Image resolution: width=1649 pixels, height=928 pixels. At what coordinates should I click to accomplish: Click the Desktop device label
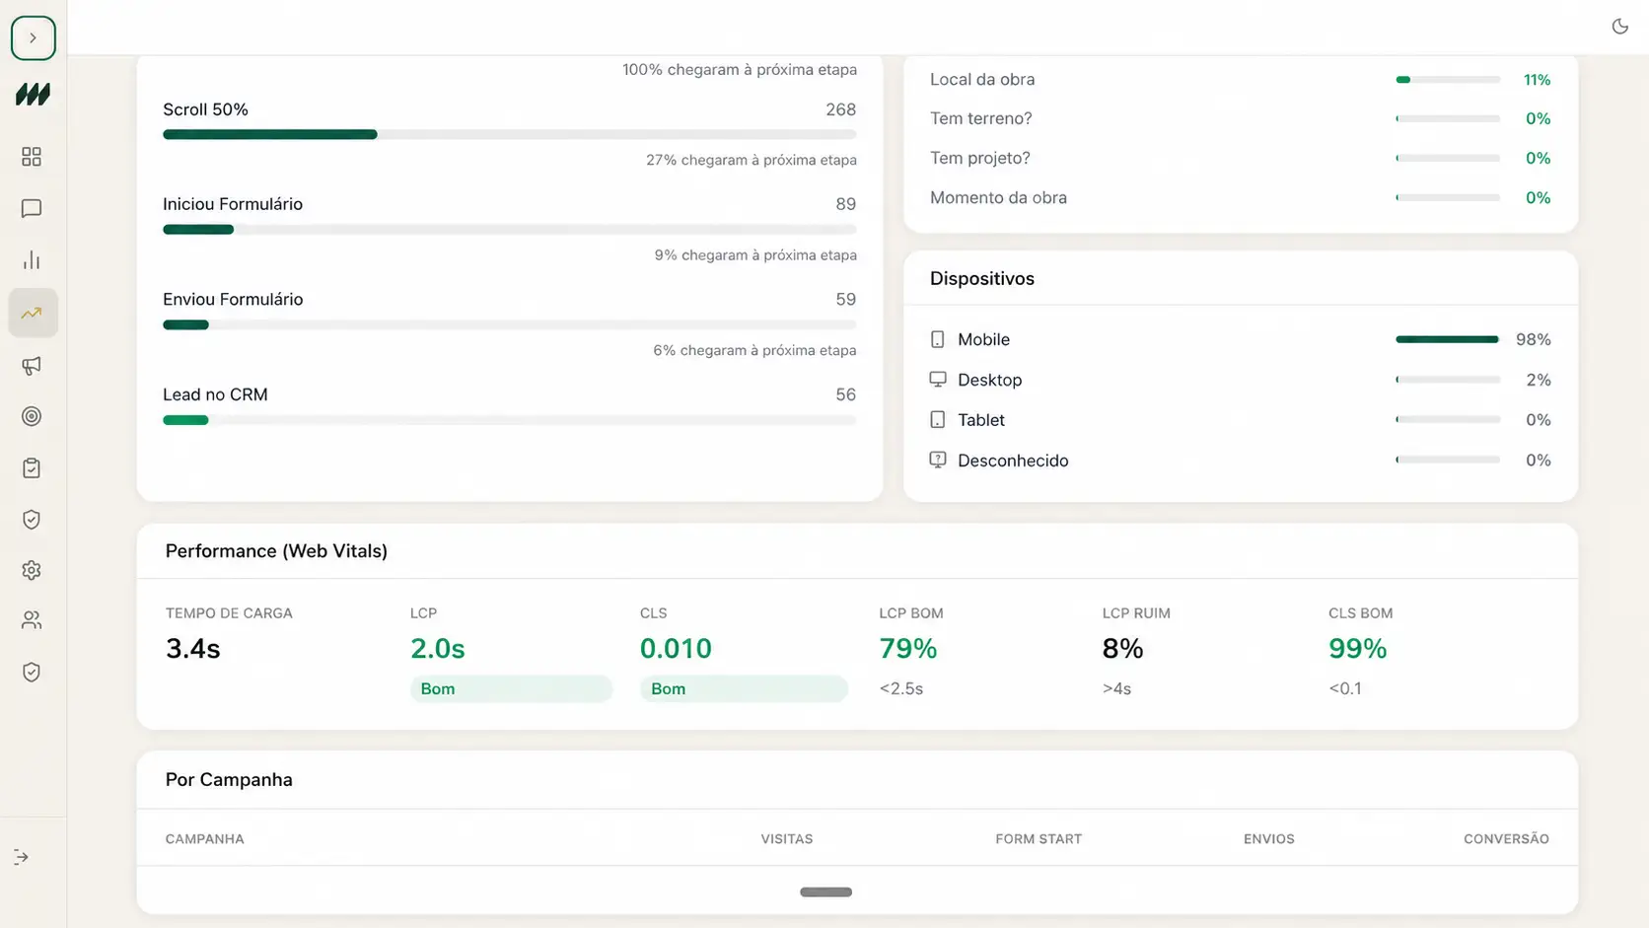989,380
